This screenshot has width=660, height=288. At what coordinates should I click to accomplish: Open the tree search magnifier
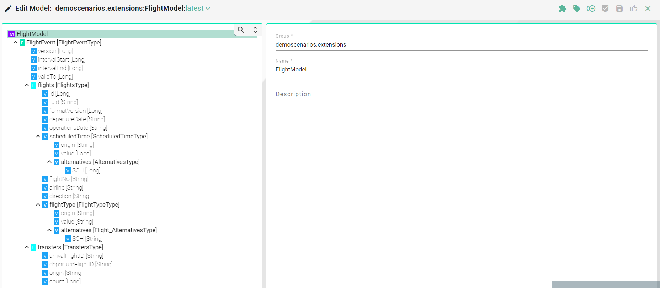coord(241,30)
